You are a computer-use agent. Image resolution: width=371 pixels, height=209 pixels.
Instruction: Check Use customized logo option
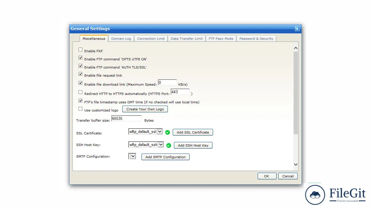tap(81, 109)
